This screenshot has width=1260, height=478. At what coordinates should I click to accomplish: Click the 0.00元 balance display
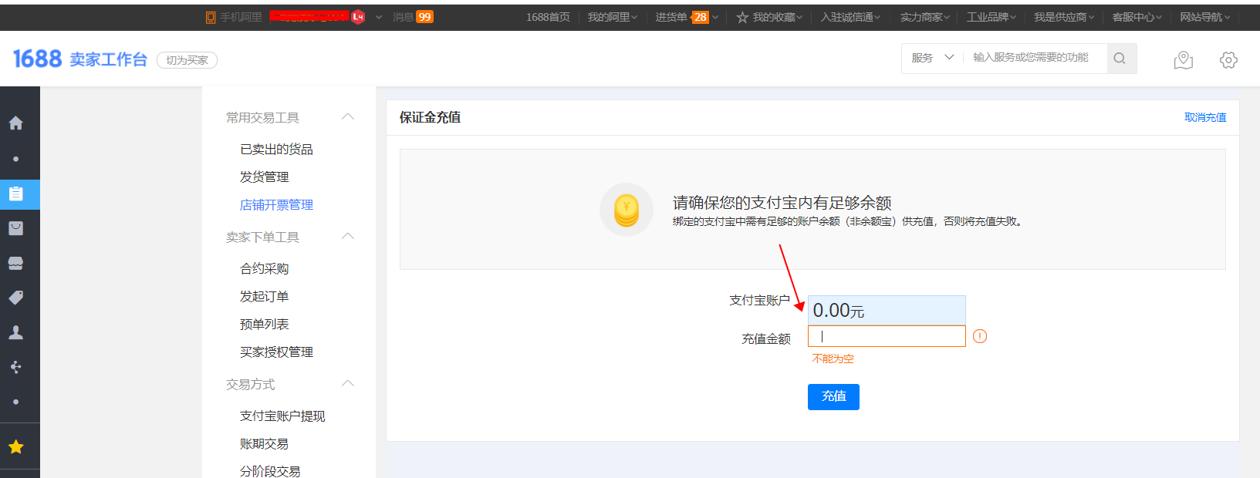pos(887,310)
